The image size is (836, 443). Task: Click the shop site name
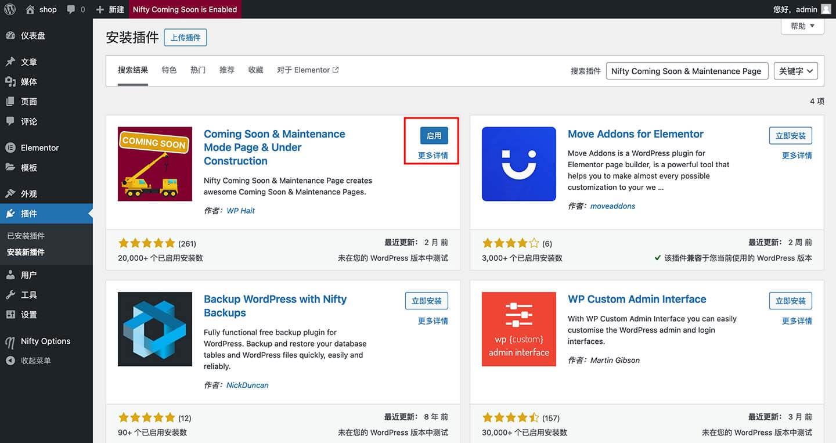click(48, 9)
